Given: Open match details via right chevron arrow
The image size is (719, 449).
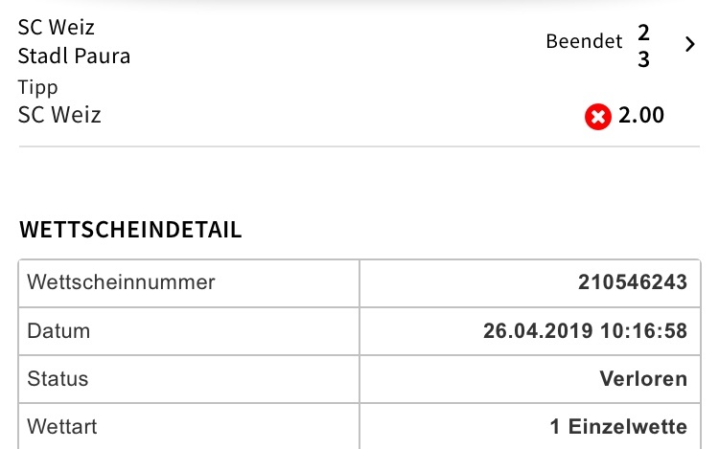Looking at the screenshot, I should (x=689, y=44).
